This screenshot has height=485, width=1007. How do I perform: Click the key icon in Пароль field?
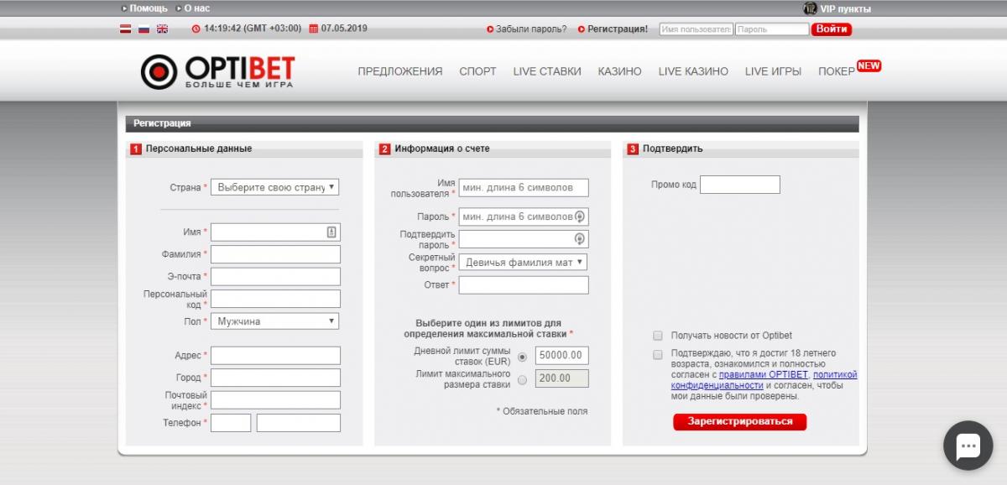click(579, 216)
